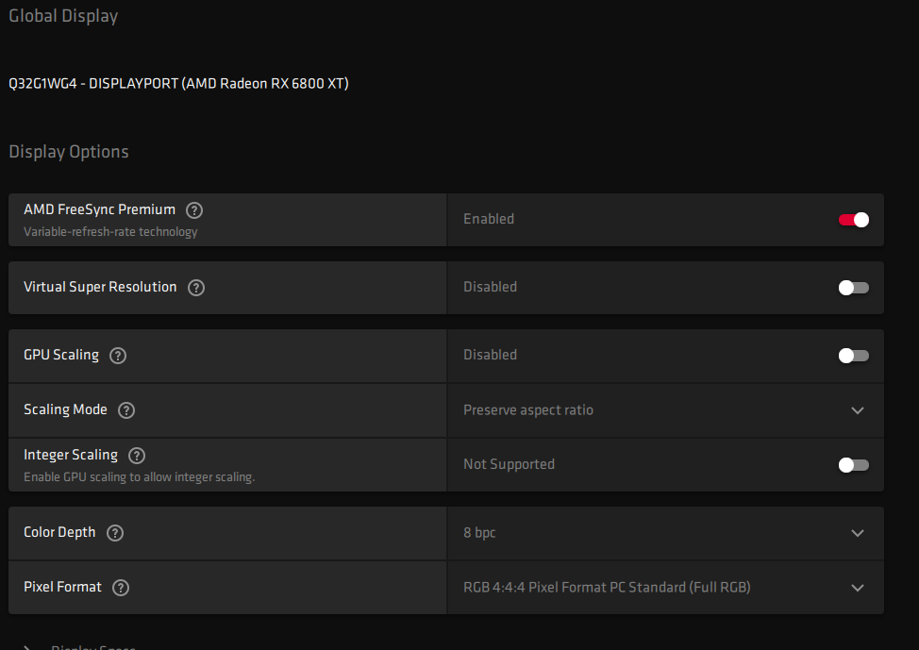
Task: Click the 'Scaling Mode' setting label
Action: click(66, 409)
